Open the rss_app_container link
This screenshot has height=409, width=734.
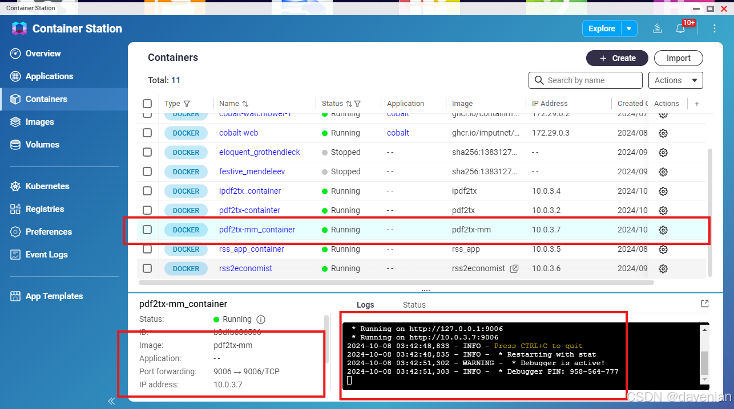point(252,249)
